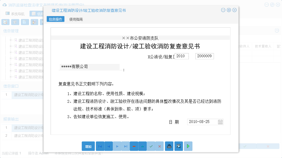This screenshot has width=282, height=158.
Task: Select the magnifier search icon in the left toolbar
Action: (5, 22)
